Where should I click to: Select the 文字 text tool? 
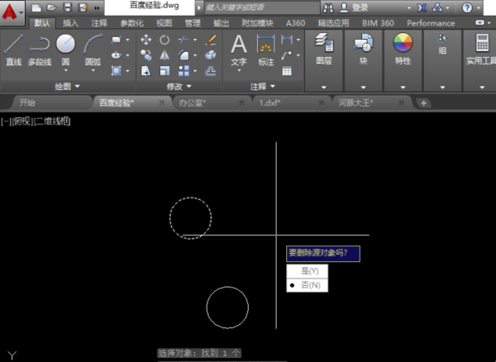click(x=239, y=50)
